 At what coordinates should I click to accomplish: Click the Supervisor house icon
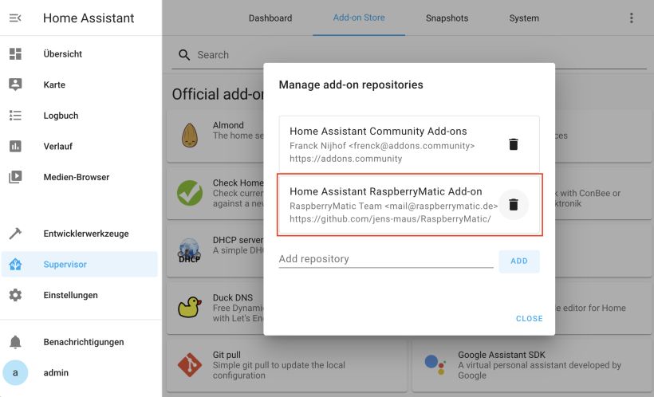(15, 265)
